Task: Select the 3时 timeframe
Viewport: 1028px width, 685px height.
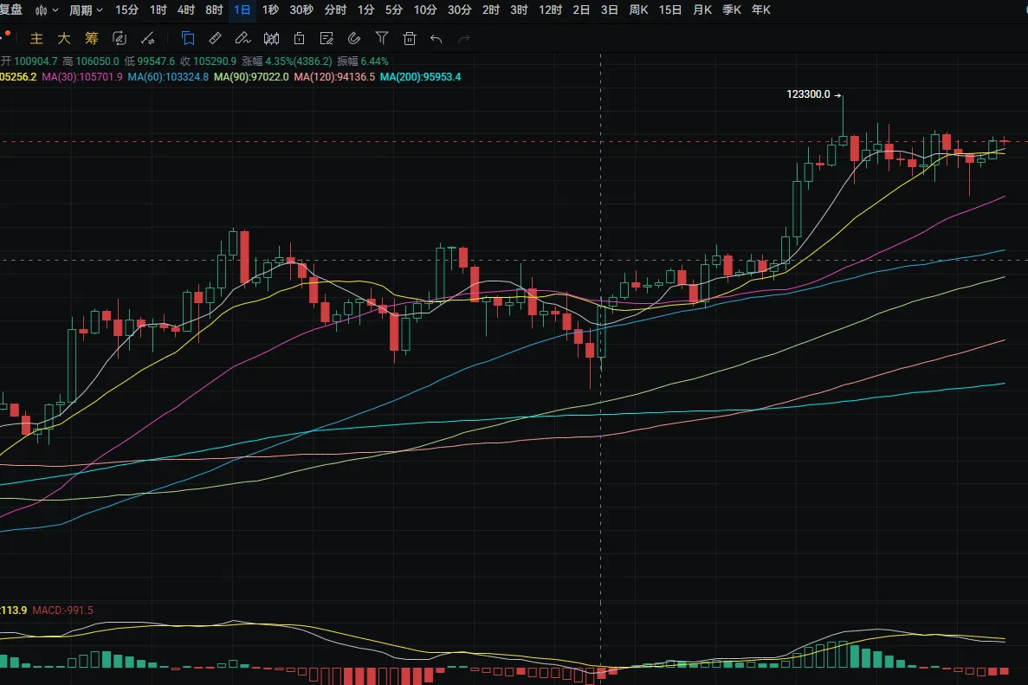Action: [x=519, y=10]
